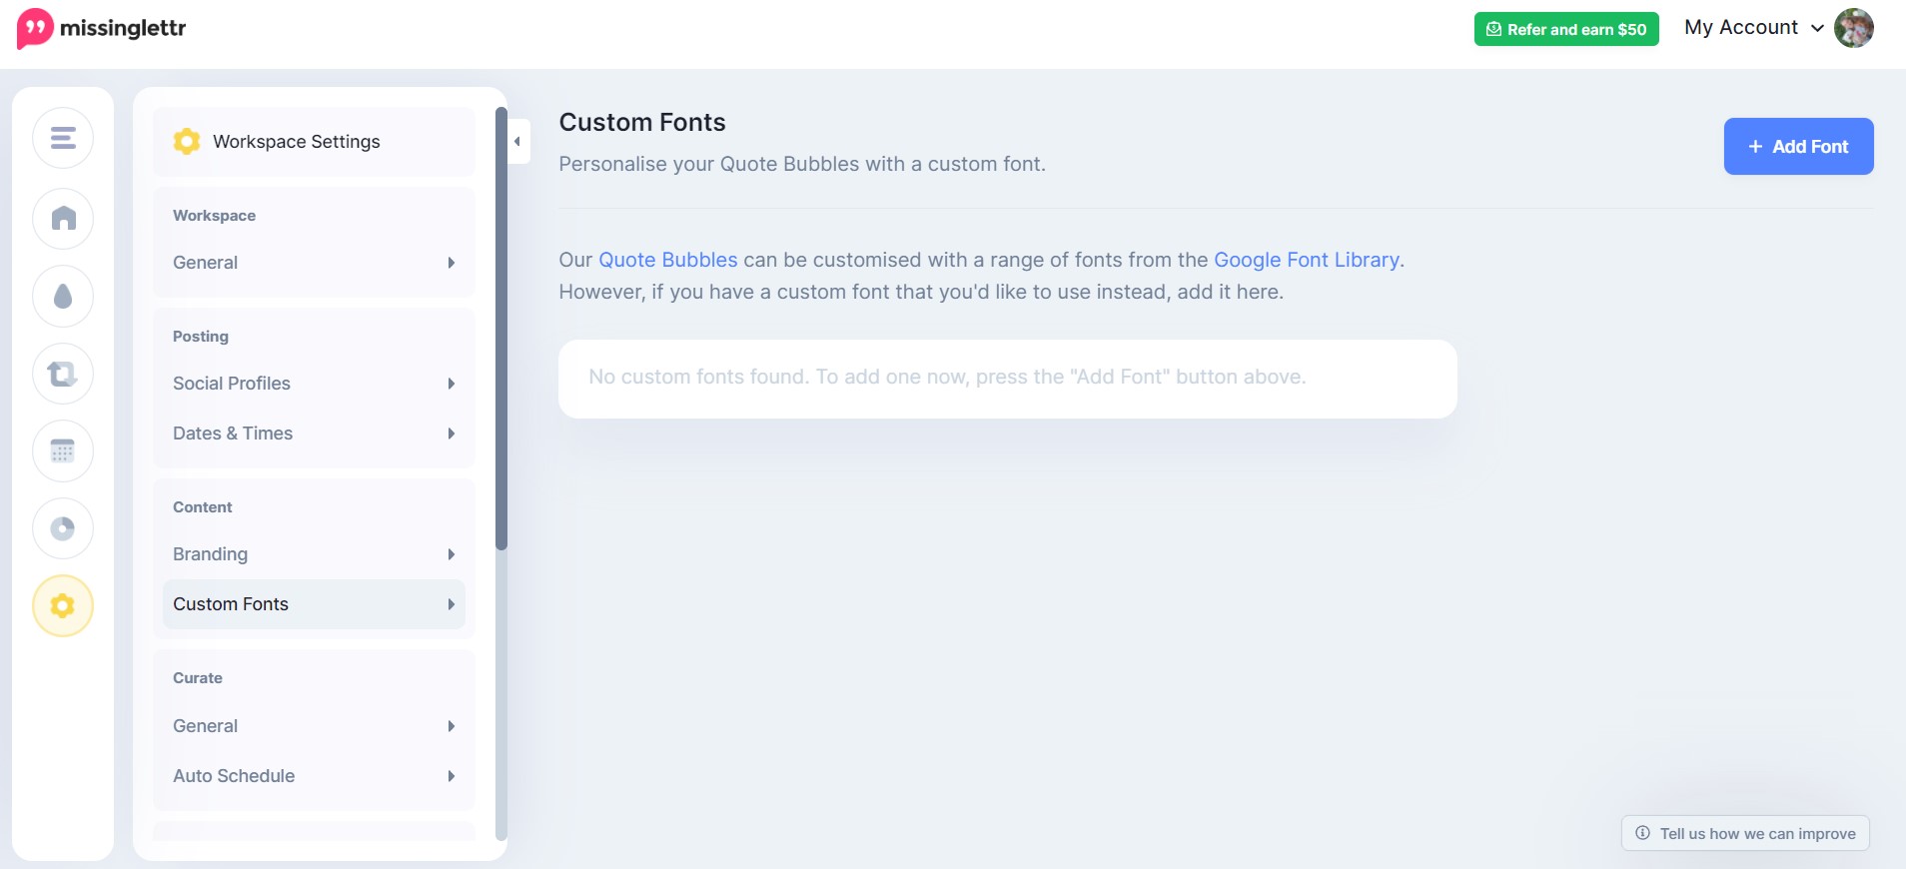The height and width of the screenshot is (869, 1906).
Task: Click the user avatar picture
Action: pos(1854,28)
